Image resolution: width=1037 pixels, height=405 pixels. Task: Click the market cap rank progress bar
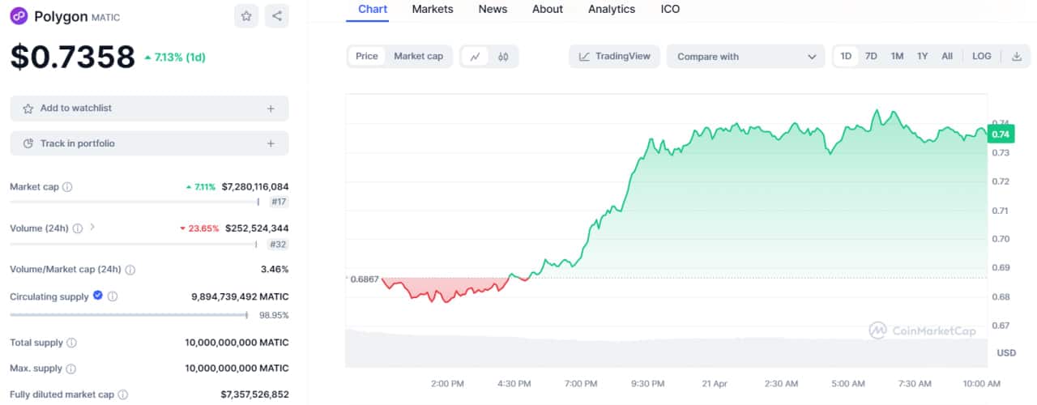tap(134, 202)
